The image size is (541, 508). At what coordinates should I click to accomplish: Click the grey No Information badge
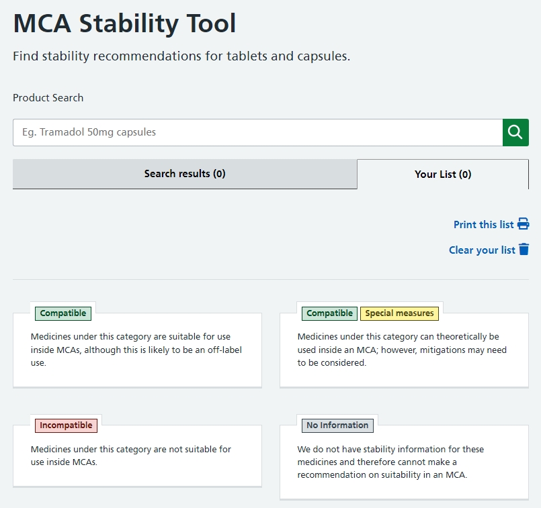337,425
